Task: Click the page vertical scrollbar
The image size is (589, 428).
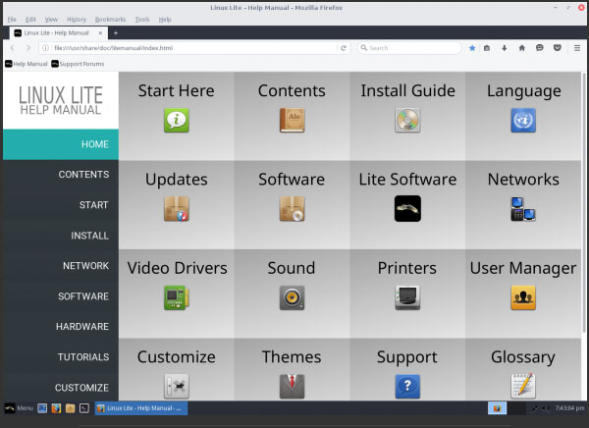Action: 584,203
